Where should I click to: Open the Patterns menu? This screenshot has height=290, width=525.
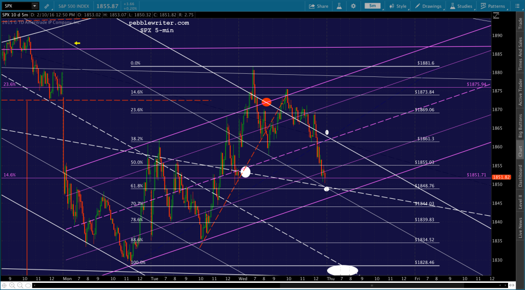coord(493,6)
